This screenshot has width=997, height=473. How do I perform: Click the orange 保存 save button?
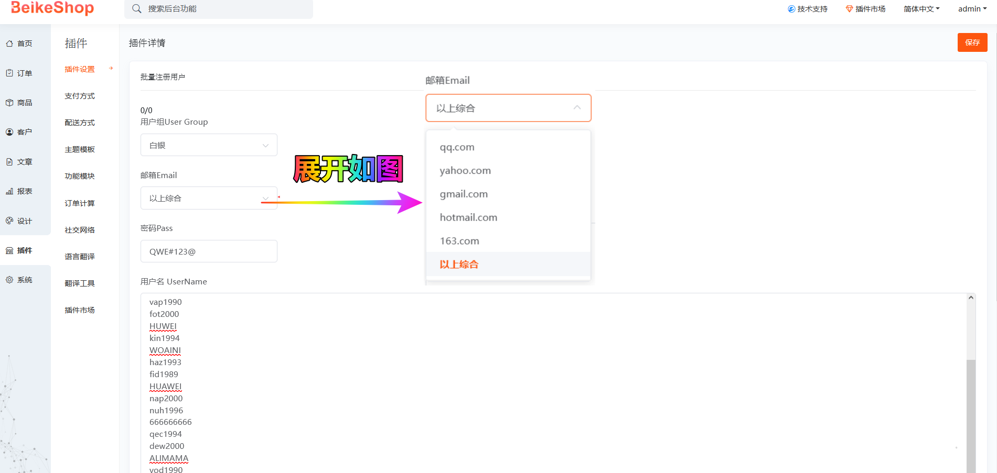(x=972, y=42)
